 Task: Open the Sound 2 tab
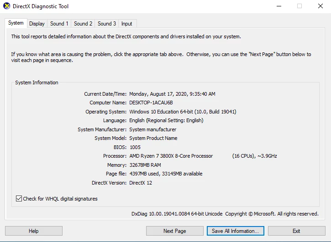coord(83,24)
